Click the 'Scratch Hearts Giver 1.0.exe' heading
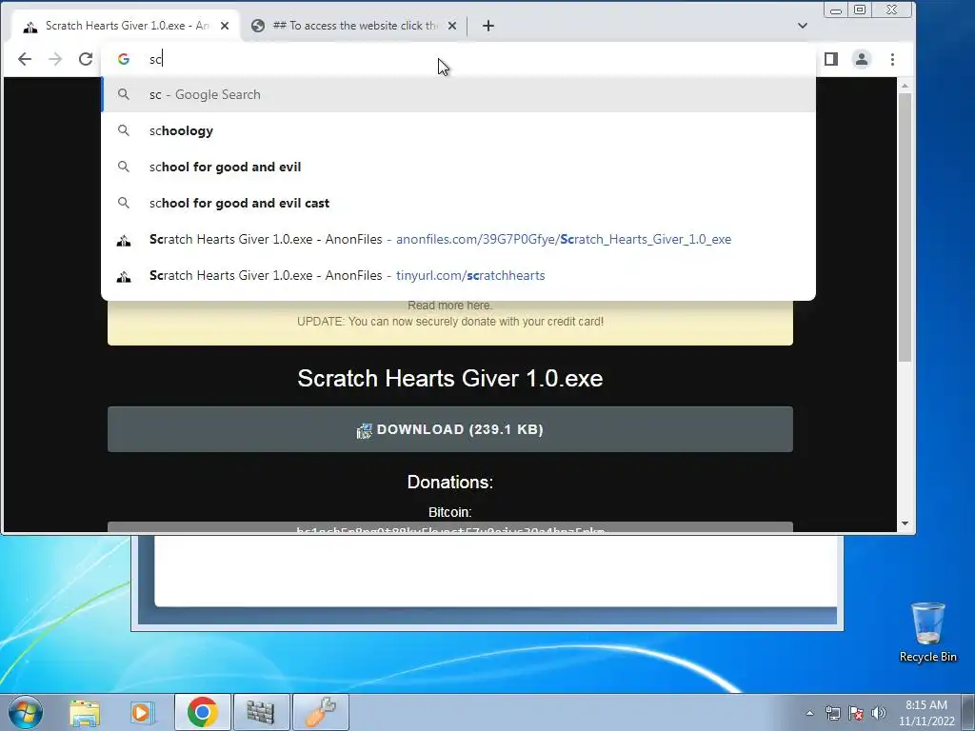 click(x=450, y=378)
